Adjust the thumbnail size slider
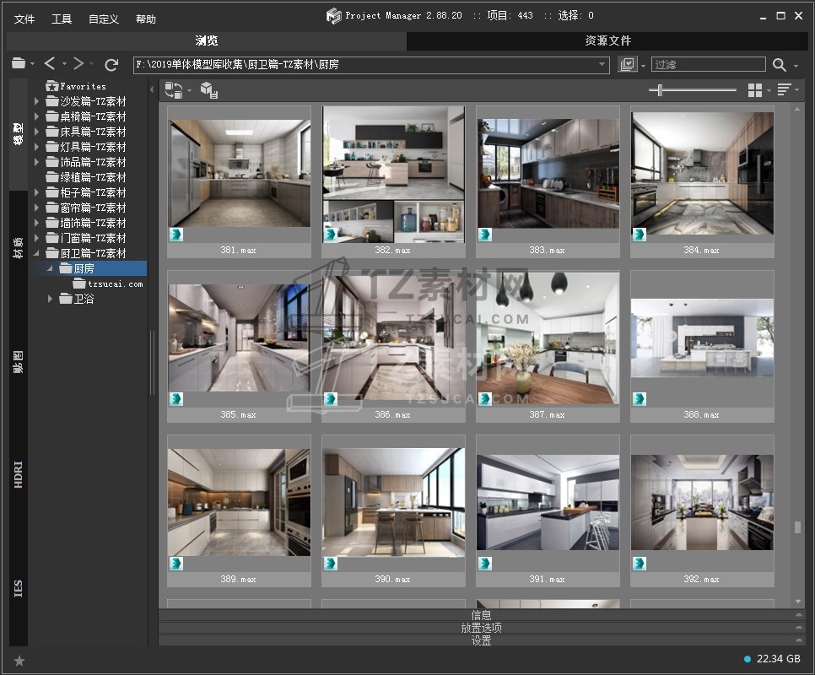The height and width of the screenshot is (675, 815). [x=661, y=89]
